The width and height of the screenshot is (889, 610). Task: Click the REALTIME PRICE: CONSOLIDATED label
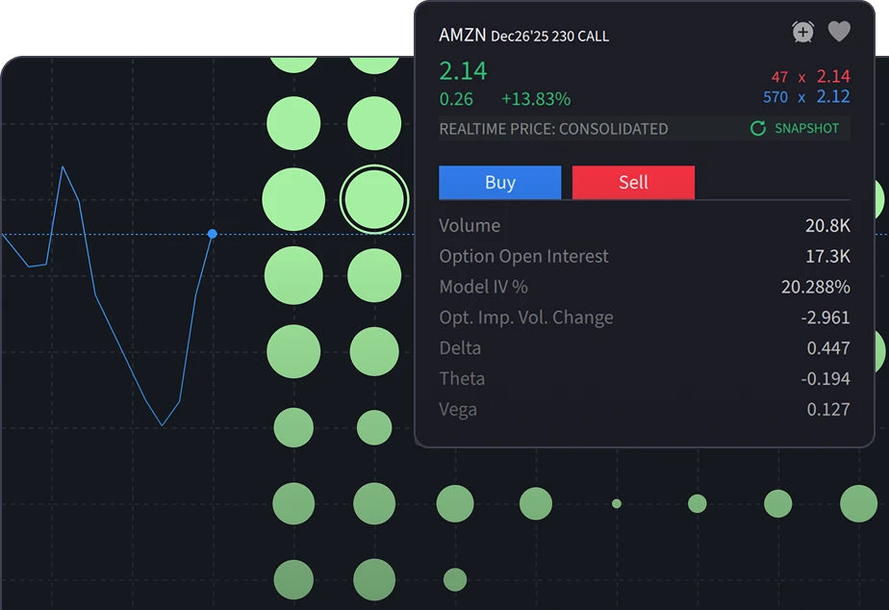[x=553, y=129]
